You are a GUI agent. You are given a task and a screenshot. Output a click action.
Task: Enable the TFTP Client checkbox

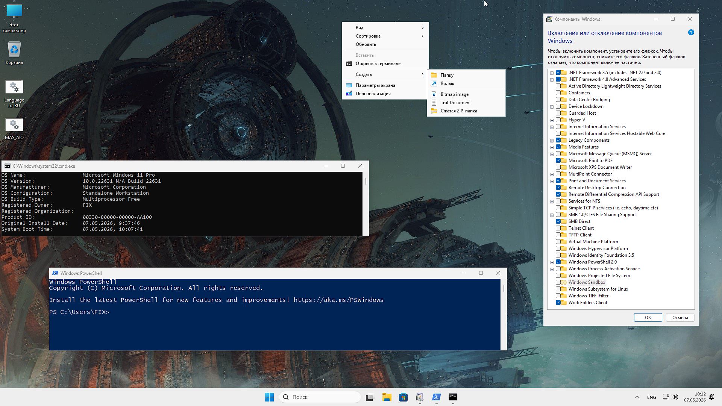click(x=558, y=235)
